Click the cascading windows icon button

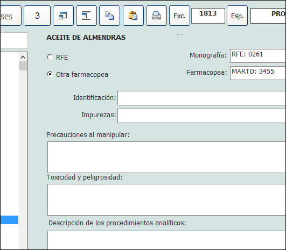click(63, 16)
